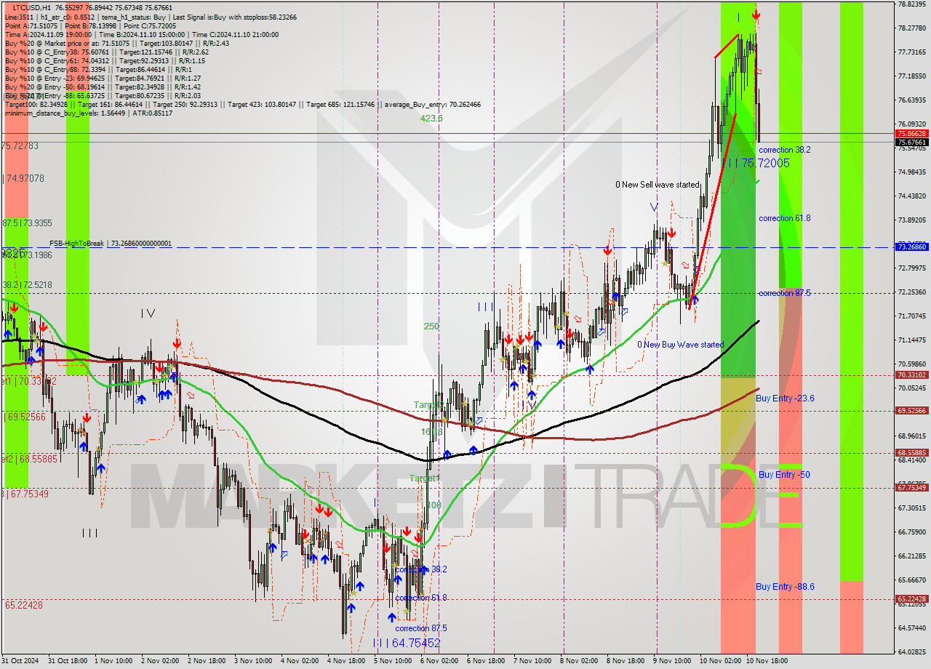Click the '0 New Buy Wave started' annotation
931x669 pixels.
pyautogui.click(x=681, y=345)
